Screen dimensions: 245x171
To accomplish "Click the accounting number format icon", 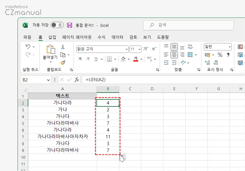I will [207, 55].
